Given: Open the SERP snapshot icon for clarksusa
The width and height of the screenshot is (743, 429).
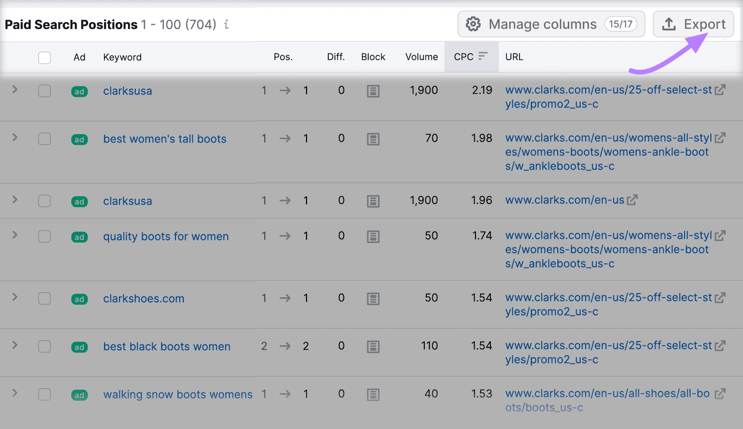Looking at the screenshot, I should click(373, 91).
